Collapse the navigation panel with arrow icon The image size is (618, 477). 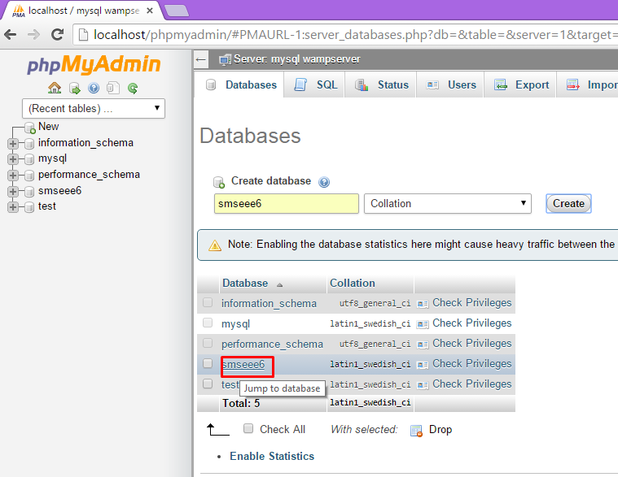[x=201, y=59]
